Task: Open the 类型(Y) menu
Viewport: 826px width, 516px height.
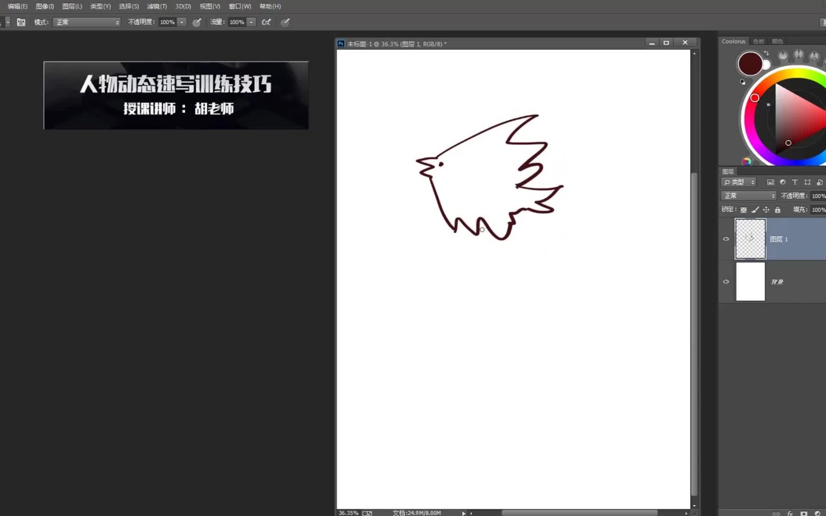Action: (100, 6)
